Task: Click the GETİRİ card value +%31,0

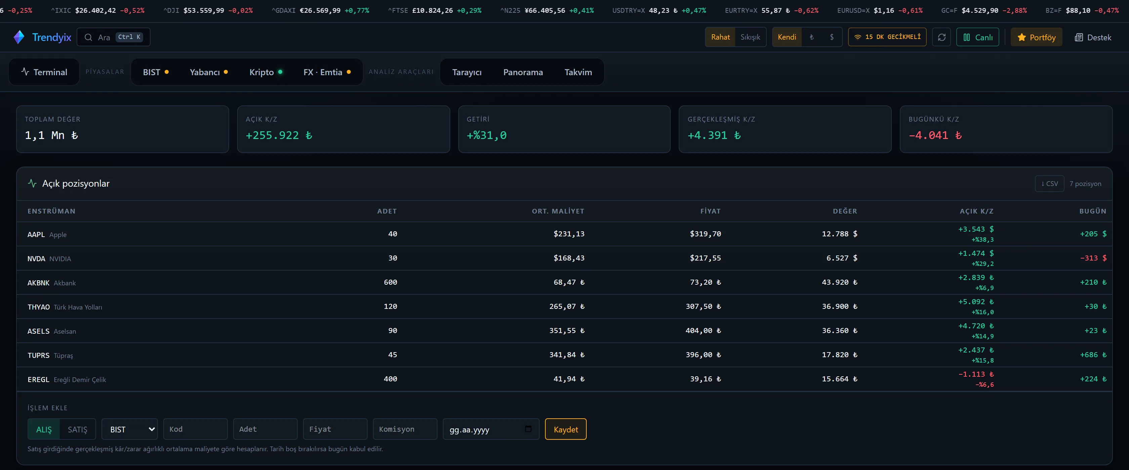Action: coord(487,135)
